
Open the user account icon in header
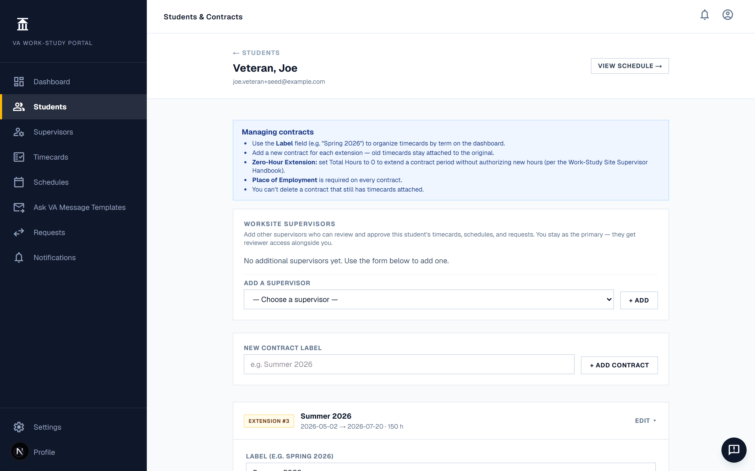click(x=727, y=15)
